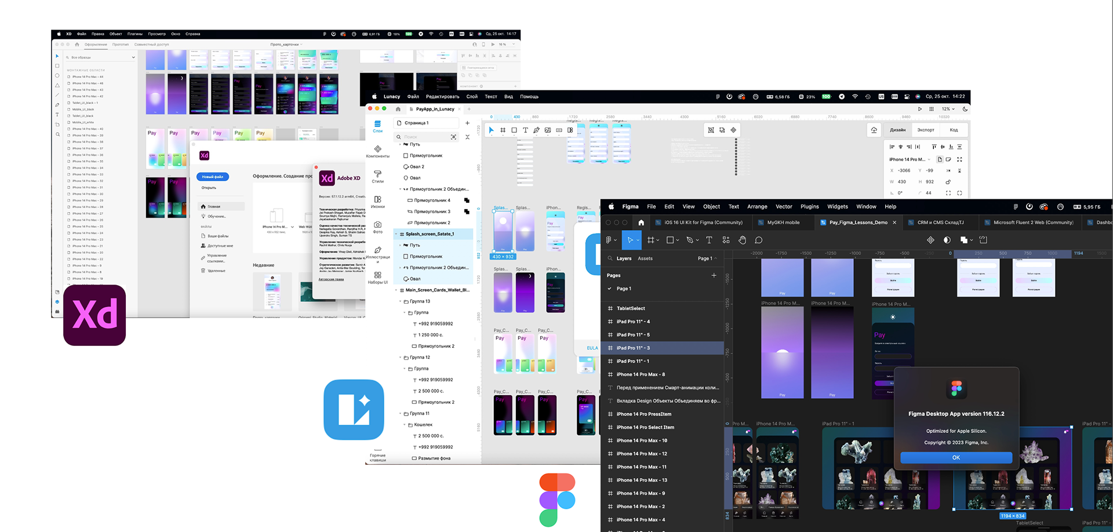Open Наборы UI in Lunacy's sidebar
Screen dimensions: 1113x532
click(377, 278)
